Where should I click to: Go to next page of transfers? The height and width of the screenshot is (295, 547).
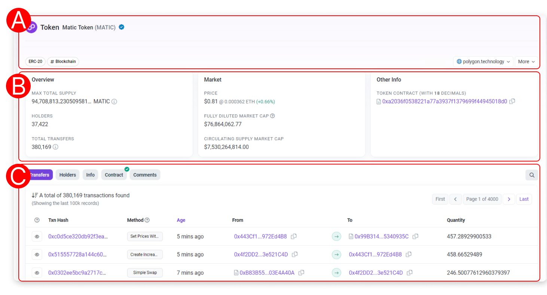coord(509,199)
